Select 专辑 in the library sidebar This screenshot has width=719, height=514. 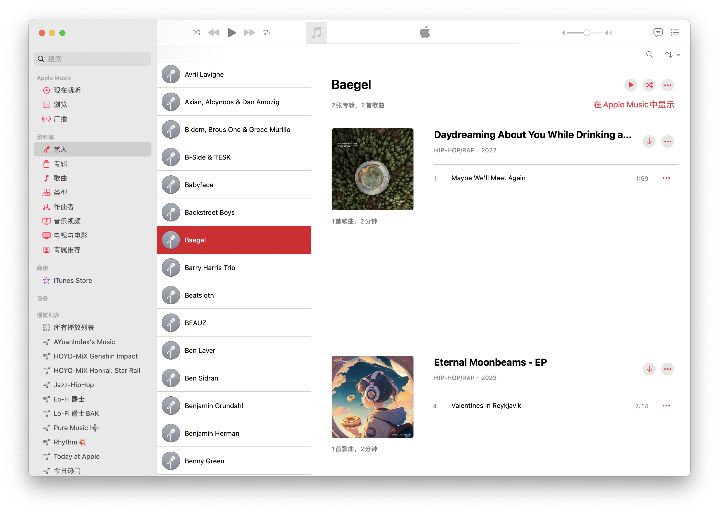point(60,164)
